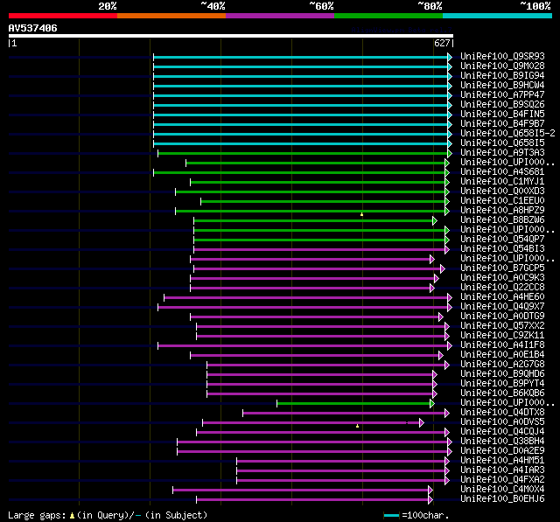Viewport: 560px width, 522px height.
Task: Choose the UniRef100_A4I1F8 entry
Action: coord(502,345)
